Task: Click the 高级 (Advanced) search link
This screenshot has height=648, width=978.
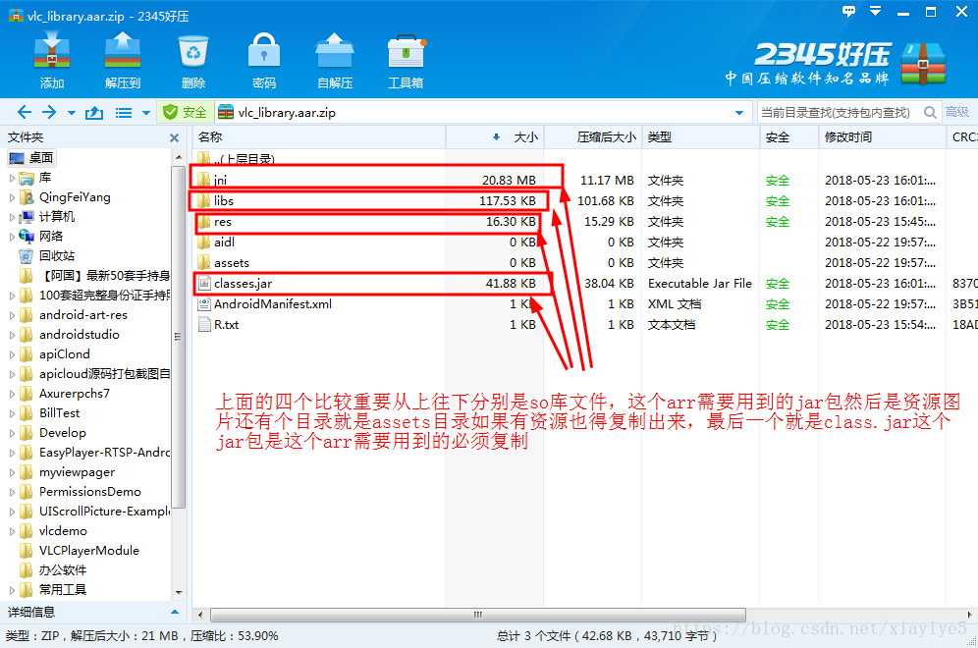Action: (956, 112)
